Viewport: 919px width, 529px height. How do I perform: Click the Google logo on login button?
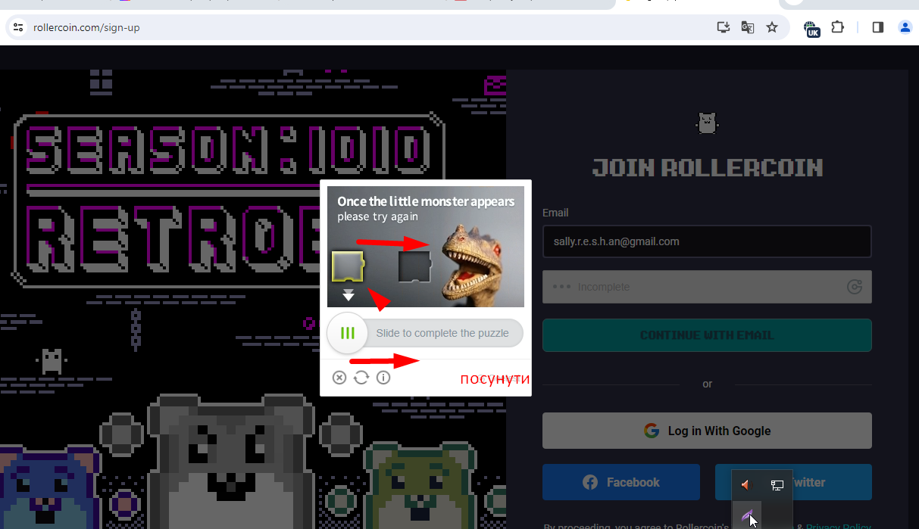(x=652, y=431)
